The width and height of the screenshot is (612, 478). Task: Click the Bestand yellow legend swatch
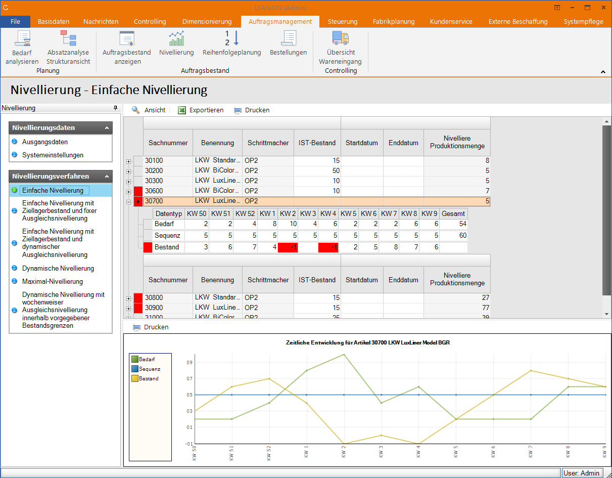[x=135, y=378]
